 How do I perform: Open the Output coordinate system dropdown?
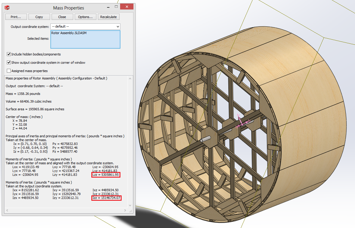118,27
